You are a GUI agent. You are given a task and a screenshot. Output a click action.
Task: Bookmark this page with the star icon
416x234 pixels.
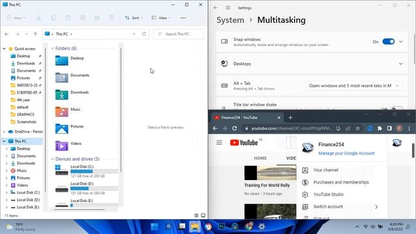pyautogui.click(x=357, y=129)
